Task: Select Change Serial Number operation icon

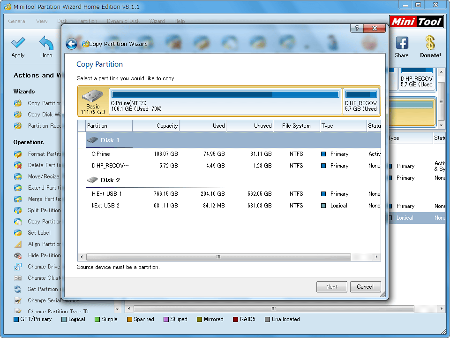Action: pos(18,300)
